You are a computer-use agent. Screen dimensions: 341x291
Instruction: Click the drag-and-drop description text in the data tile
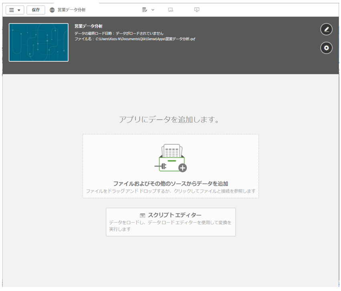pyautogui.click(x=171, y=191)
